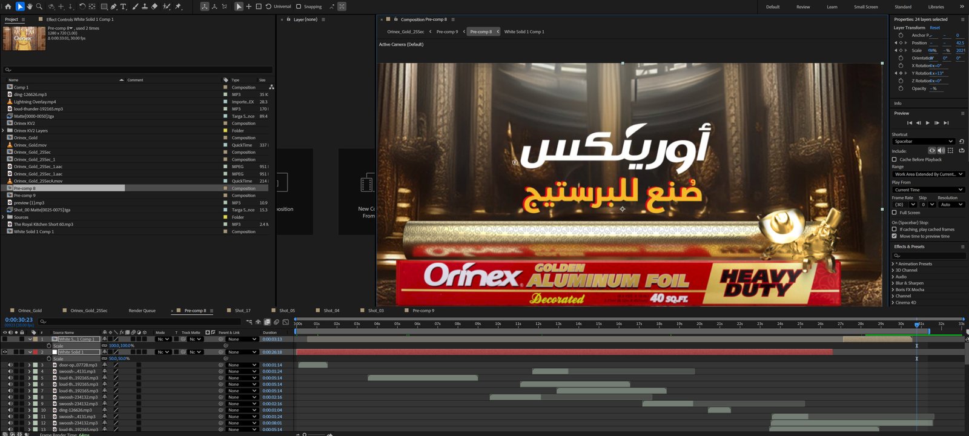Open the Shot_17 timeline tab

click(x=242, y=311)
